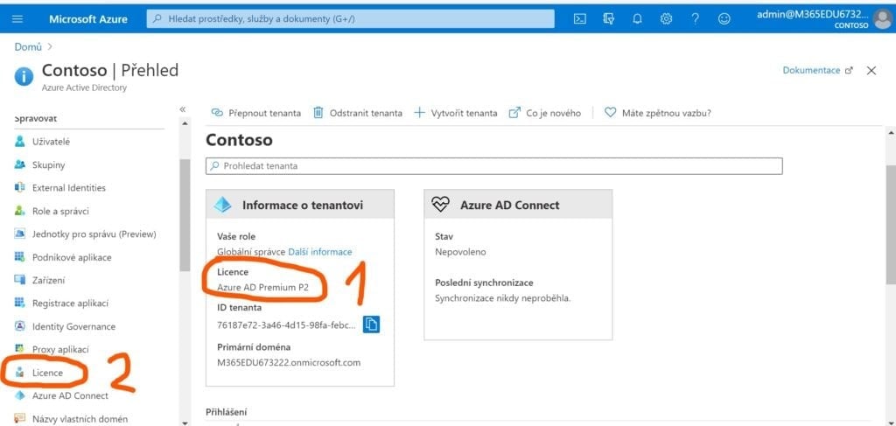Click the Informace o tenantovi pyramid icon
Screen dimensions: 896x426
pos(222,205)
